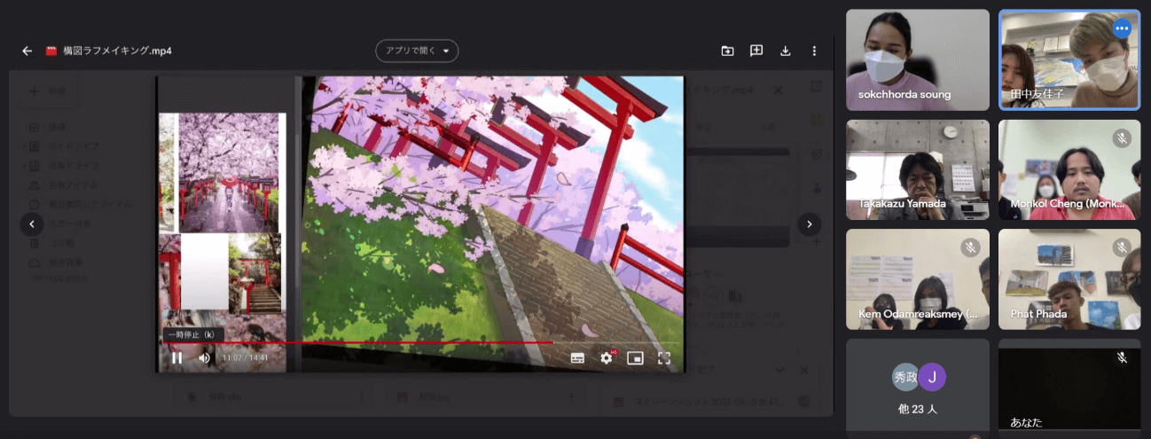1151x439 pixels.
Task: Select 田中友佳子's video tile
Action: tap(1069, 59)
